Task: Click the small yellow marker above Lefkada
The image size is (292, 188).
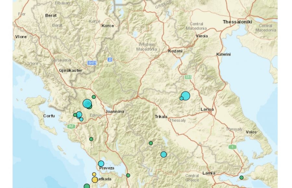Action: (x=94, y=174)
